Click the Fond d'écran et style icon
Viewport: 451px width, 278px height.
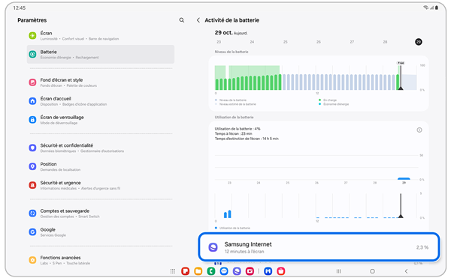coord(32,82)
